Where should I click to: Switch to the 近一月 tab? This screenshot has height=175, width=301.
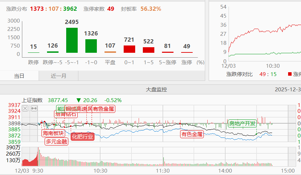(59, 76)
